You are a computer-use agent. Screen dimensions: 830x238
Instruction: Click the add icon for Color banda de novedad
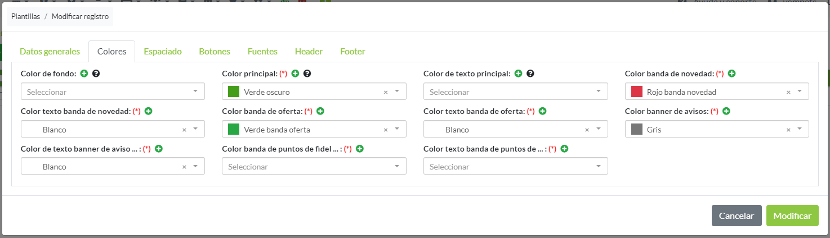[x=732, y=74]
